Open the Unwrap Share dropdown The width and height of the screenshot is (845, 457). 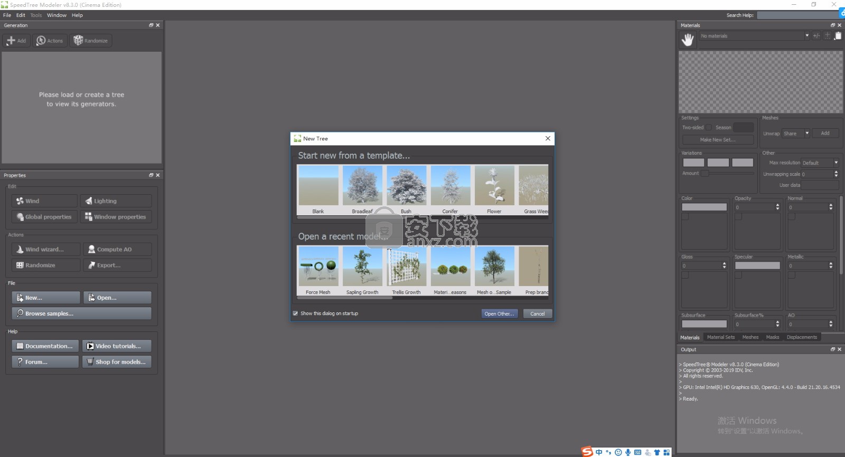tap(796, 134)
